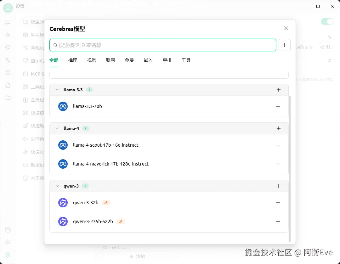
Task: Collapse the qwen-3 group
Action: (x=57, y=186)
